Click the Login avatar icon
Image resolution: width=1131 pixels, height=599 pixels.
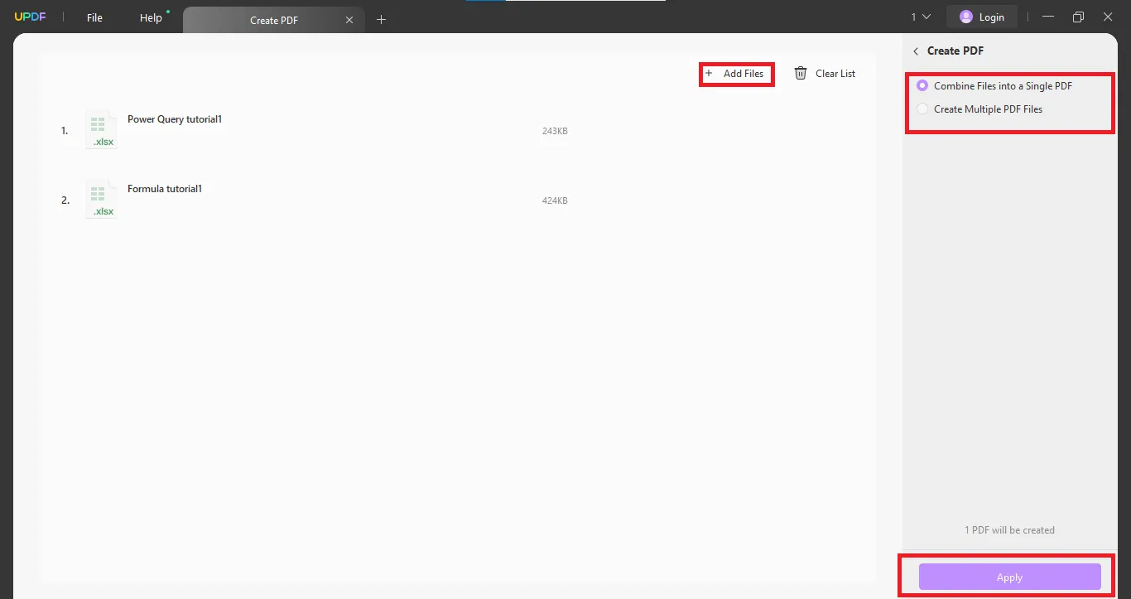(x=966, y=16)
